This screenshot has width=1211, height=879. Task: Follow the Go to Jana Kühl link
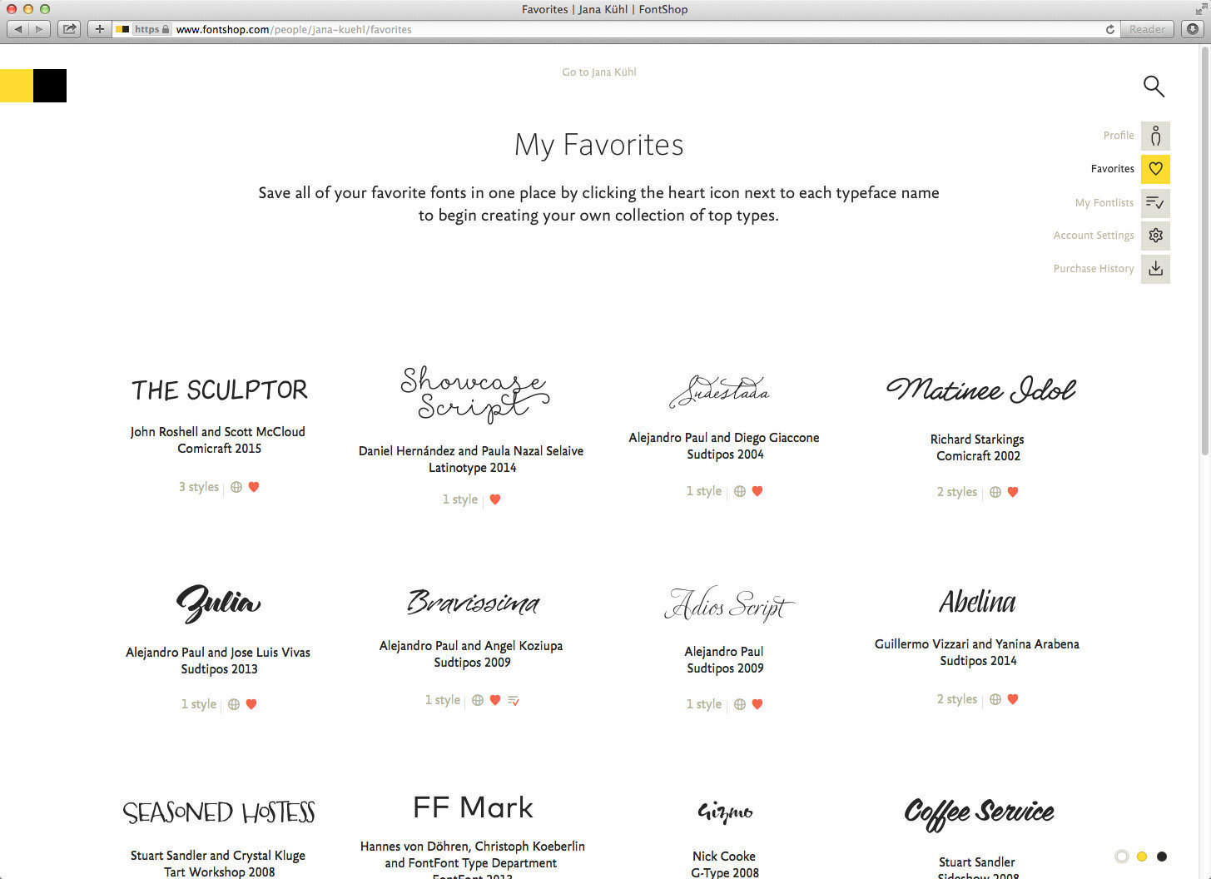click(x=599, y=72)
